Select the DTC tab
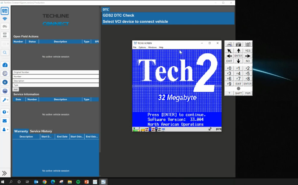 click(106, 10)
